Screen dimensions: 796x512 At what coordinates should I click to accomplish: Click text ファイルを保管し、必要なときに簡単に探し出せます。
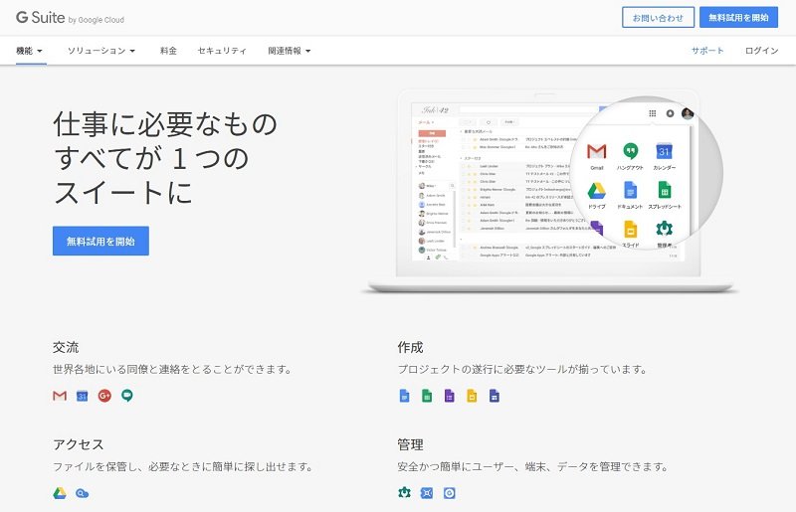pos(183,467)
